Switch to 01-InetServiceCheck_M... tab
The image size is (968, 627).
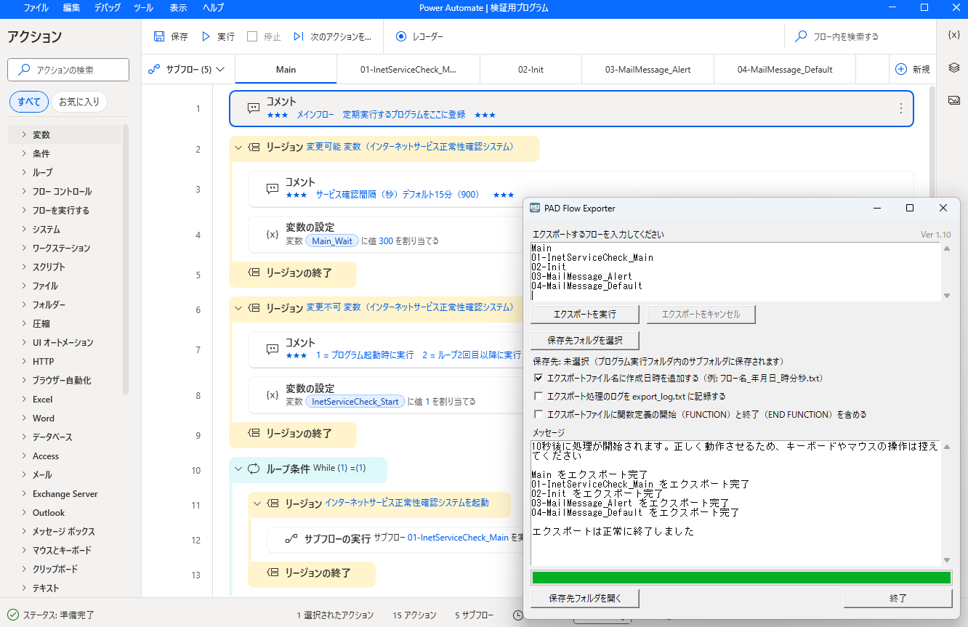[x=408, y=70]
